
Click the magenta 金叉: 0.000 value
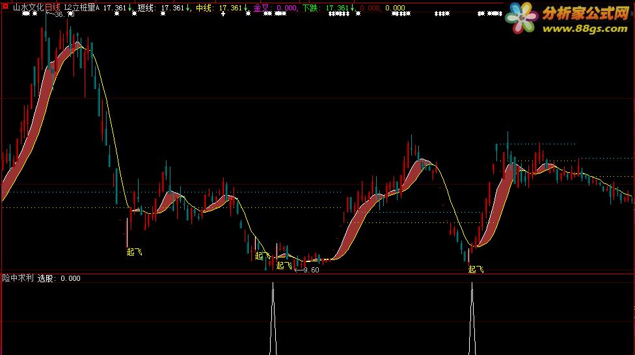tap(275, 8)
